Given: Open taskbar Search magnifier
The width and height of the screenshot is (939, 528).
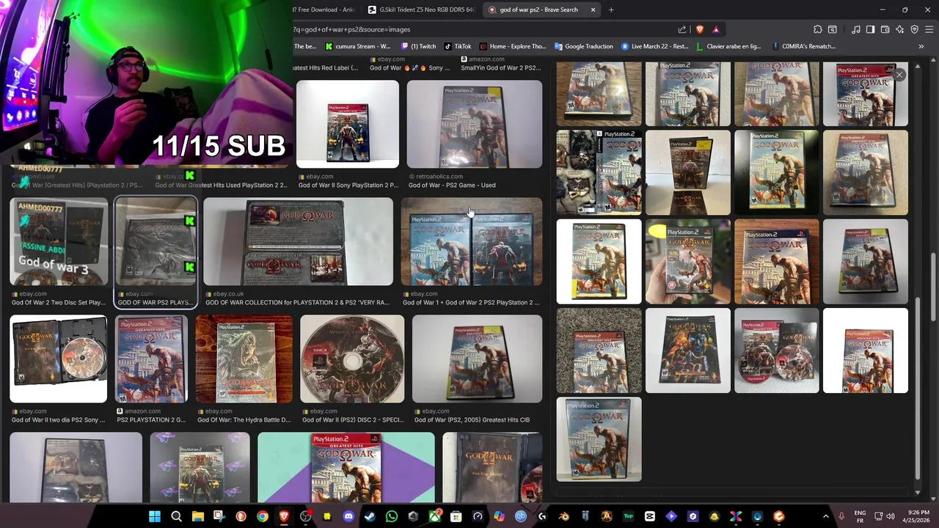Looking at the screenshot, I should (176, 516).
